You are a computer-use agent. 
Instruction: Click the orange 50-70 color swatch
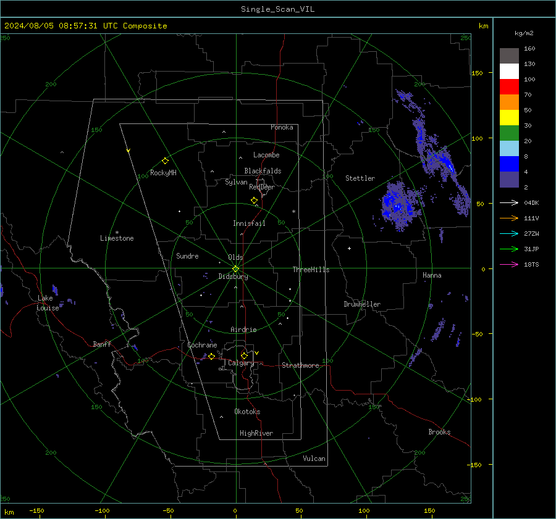click(509, 102)
